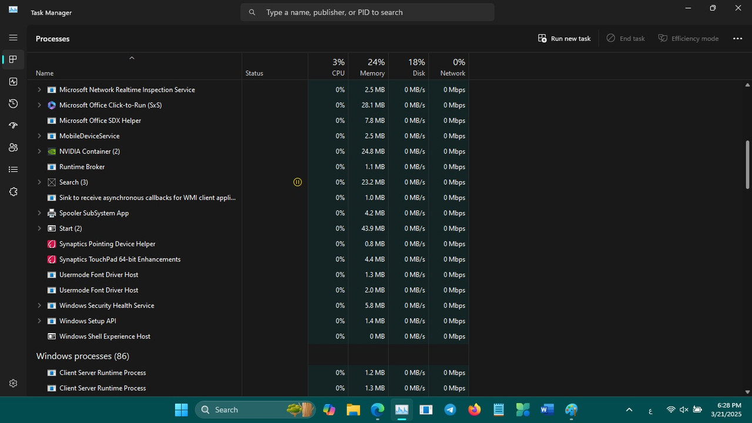
Task: Open the Details page icon
Action: pyautogui.click(x=13, y=170)
